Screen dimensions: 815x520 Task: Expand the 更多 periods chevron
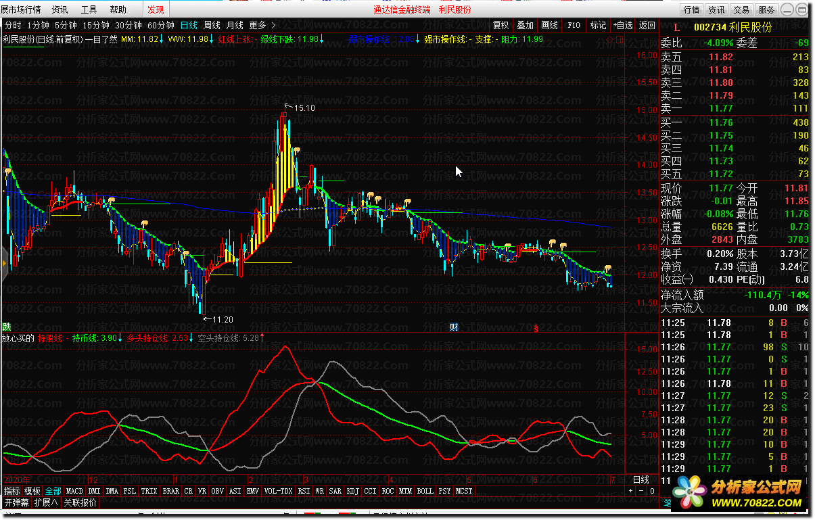tap(262, 25)
